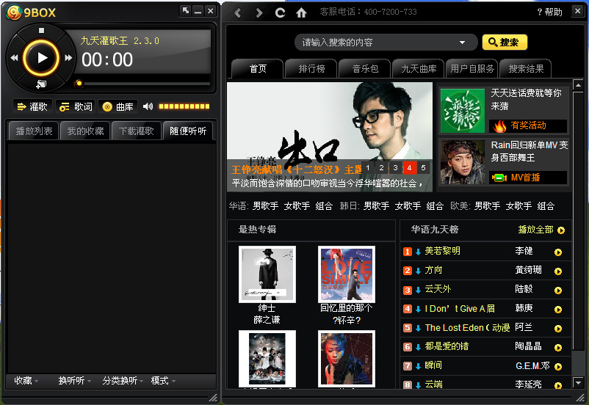589x405 pixels.
Task: Go to home page icon
Action: (x=301, y=12)
